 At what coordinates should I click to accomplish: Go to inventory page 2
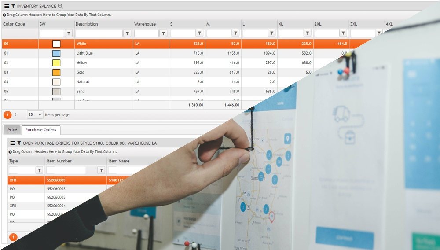coord(16,115)
